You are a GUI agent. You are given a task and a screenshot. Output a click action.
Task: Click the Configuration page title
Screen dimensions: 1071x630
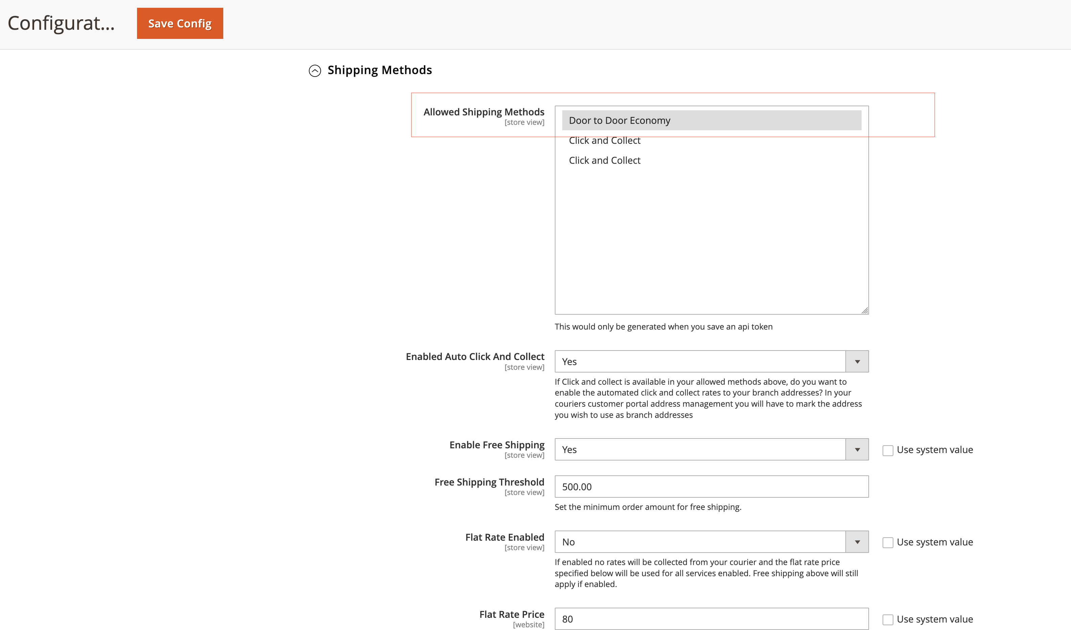[x=61, y=23]
